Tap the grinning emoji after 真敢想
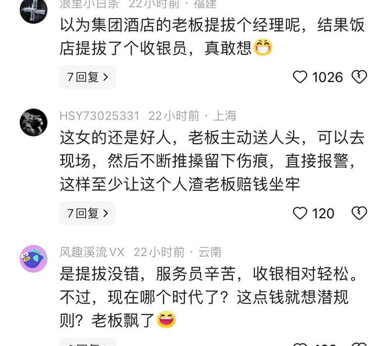 (x=262, y=47)
